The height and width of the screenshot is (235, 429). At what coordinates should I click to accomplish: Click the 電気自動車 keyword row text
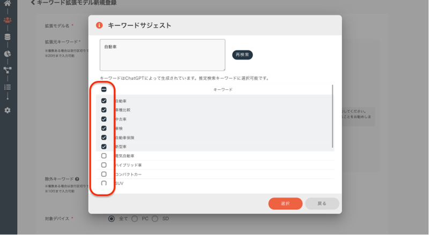[x=124, y=156]
